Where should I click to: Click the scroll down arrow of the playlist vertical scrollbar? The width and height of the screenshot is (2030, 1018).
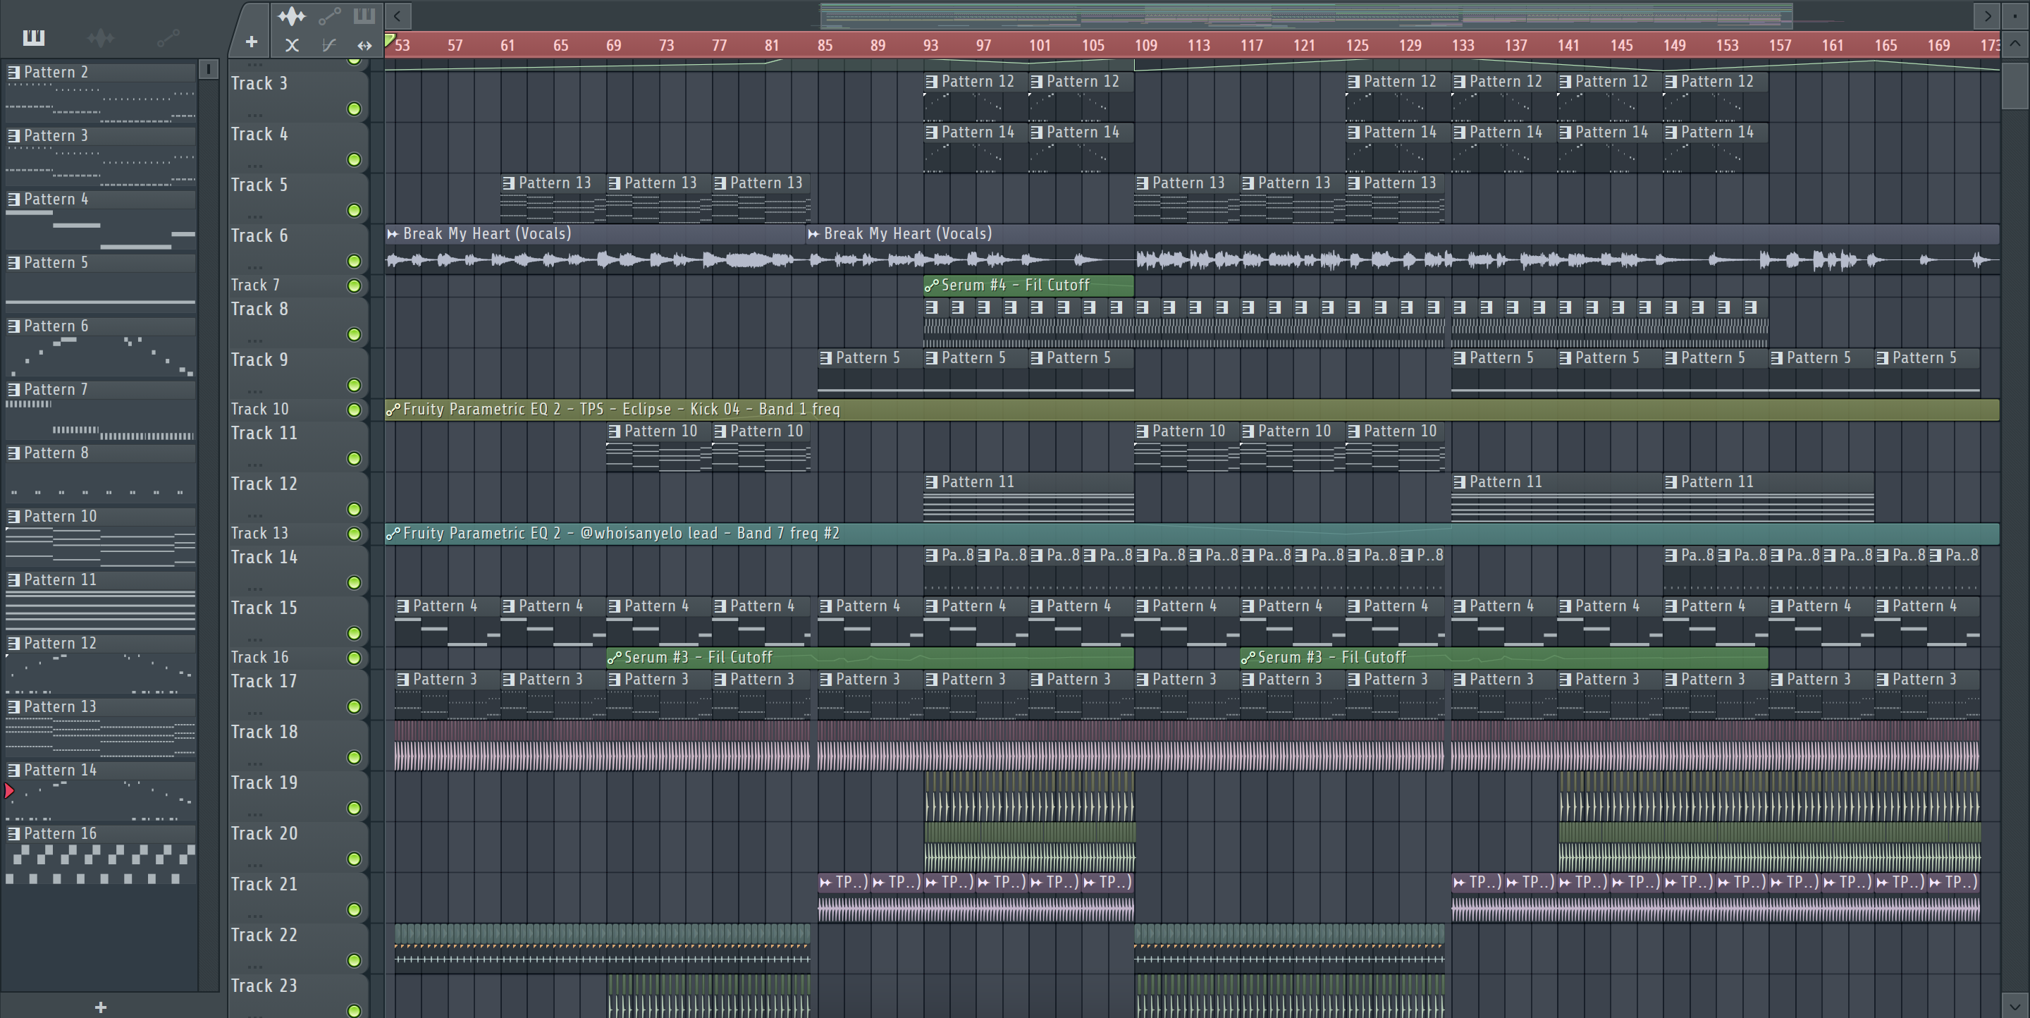click(2015, 1005)
